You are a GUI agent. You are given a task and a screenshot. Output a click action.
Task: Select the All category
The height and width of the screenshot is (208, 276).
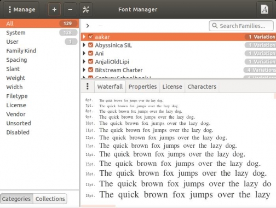[39, 24]
